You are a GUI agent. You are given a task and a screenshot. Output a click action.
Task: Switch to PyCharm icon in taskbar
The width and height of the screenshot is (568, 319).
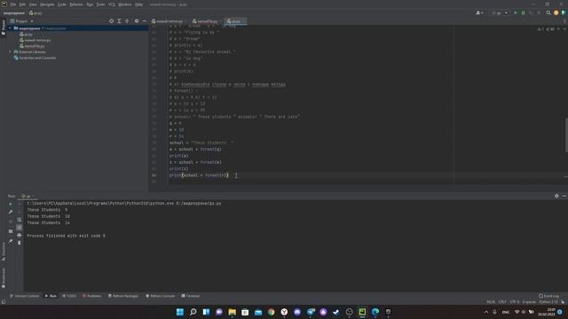pos(362,312)
